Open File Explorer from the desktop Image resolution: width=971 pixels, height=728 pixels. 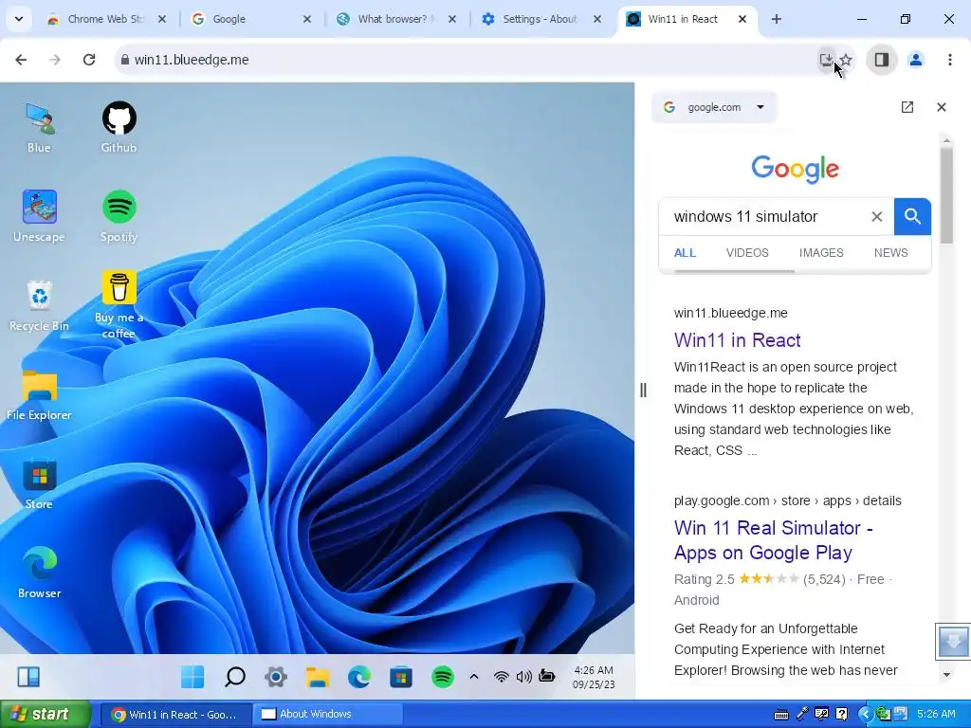pos(39,395)
